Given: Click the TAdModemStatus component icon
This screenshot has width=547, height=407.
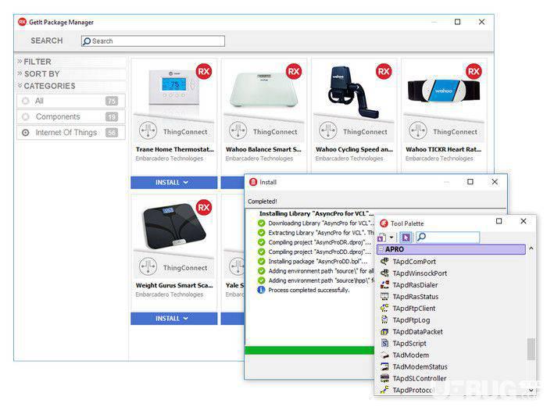Looking at the screenshot, I should 384,366.
